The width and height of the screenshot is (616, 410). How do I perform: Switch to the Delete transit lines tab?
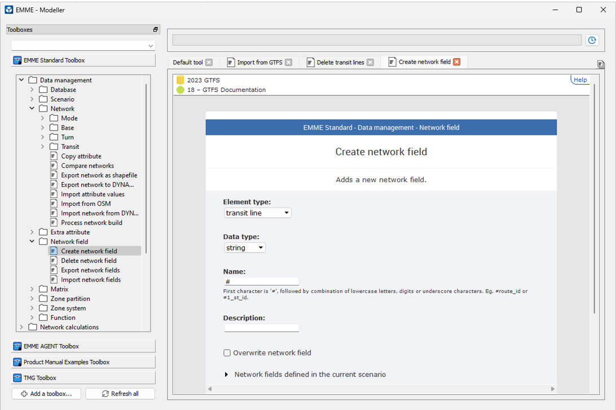(340, 63)
